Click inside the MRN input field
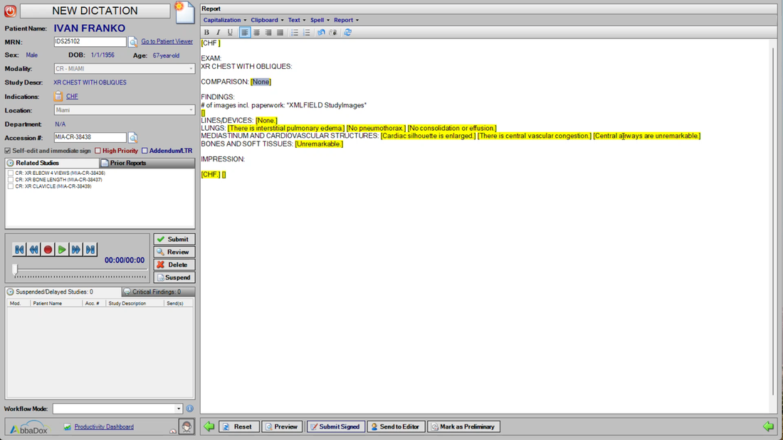The width and height of the screenshot is (783, 440). pos(90,42)
